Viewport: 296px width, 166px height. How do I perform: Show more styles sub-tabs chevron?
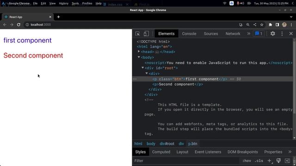[x=290, y=152]
